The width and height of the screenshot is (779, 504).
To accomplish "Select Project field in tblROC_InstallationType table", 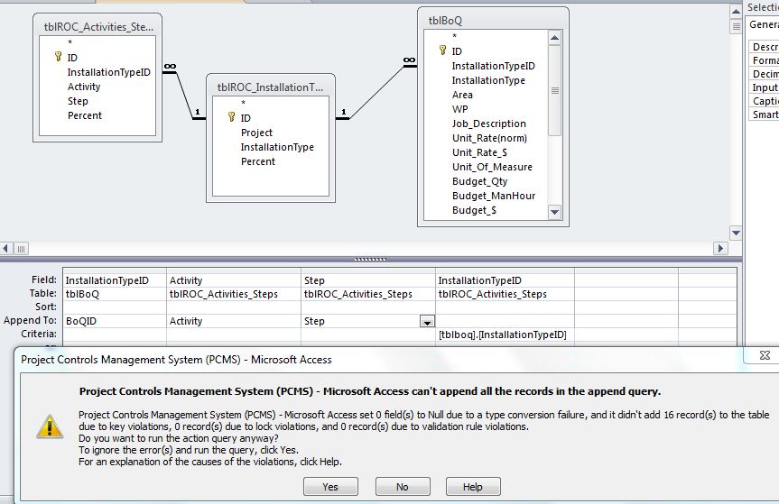I will (x=256, y=133).
